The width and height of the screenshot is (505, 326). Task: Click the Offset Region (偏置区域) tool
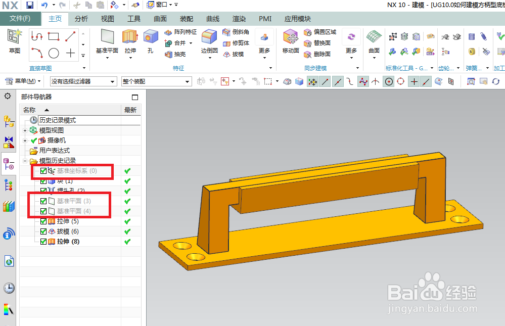(x=320, y=32)
